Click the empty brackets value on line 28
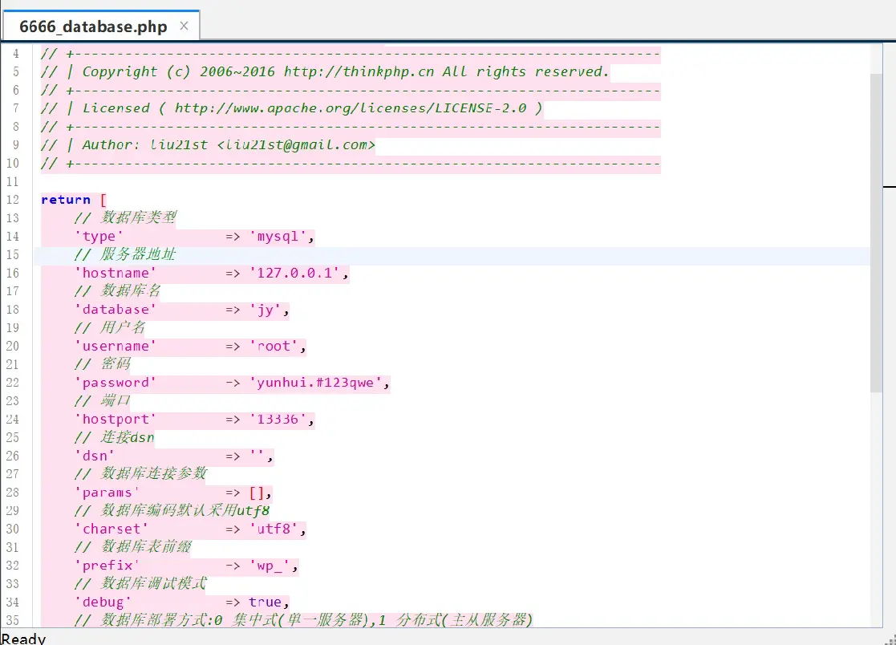 257,493
